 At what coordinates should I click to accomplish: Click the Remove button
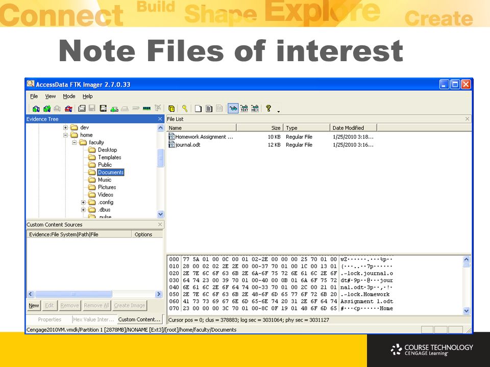pos(70,305)
